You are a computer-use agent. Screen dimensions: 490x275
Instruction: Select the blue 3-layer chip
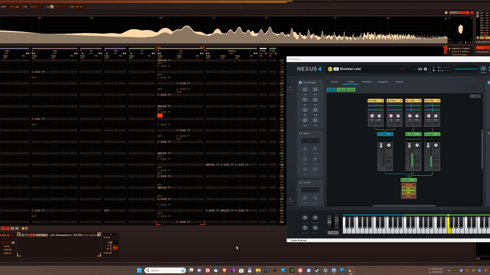coord(331,90)
